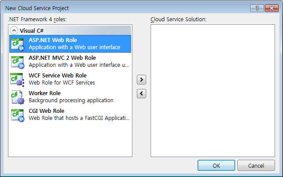Click "Background processing application" description

tap(71, 100)
